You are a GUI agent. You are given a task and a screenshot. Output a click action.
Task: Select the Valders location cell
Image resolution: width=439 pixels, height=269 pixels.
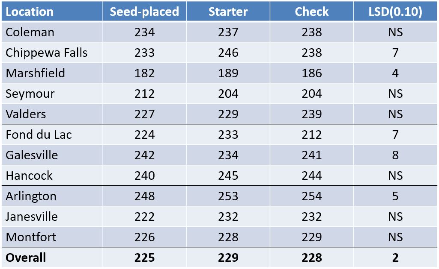pos(26,114)
